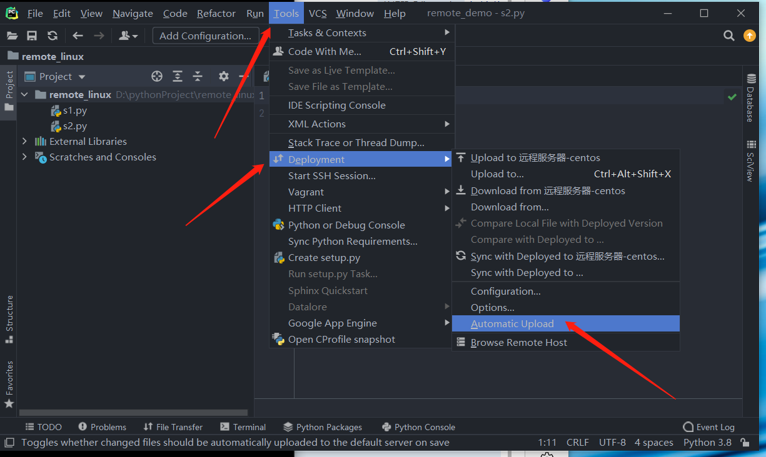Open the project folder toolbar icon
766x457 pixels.
[12, 36]
